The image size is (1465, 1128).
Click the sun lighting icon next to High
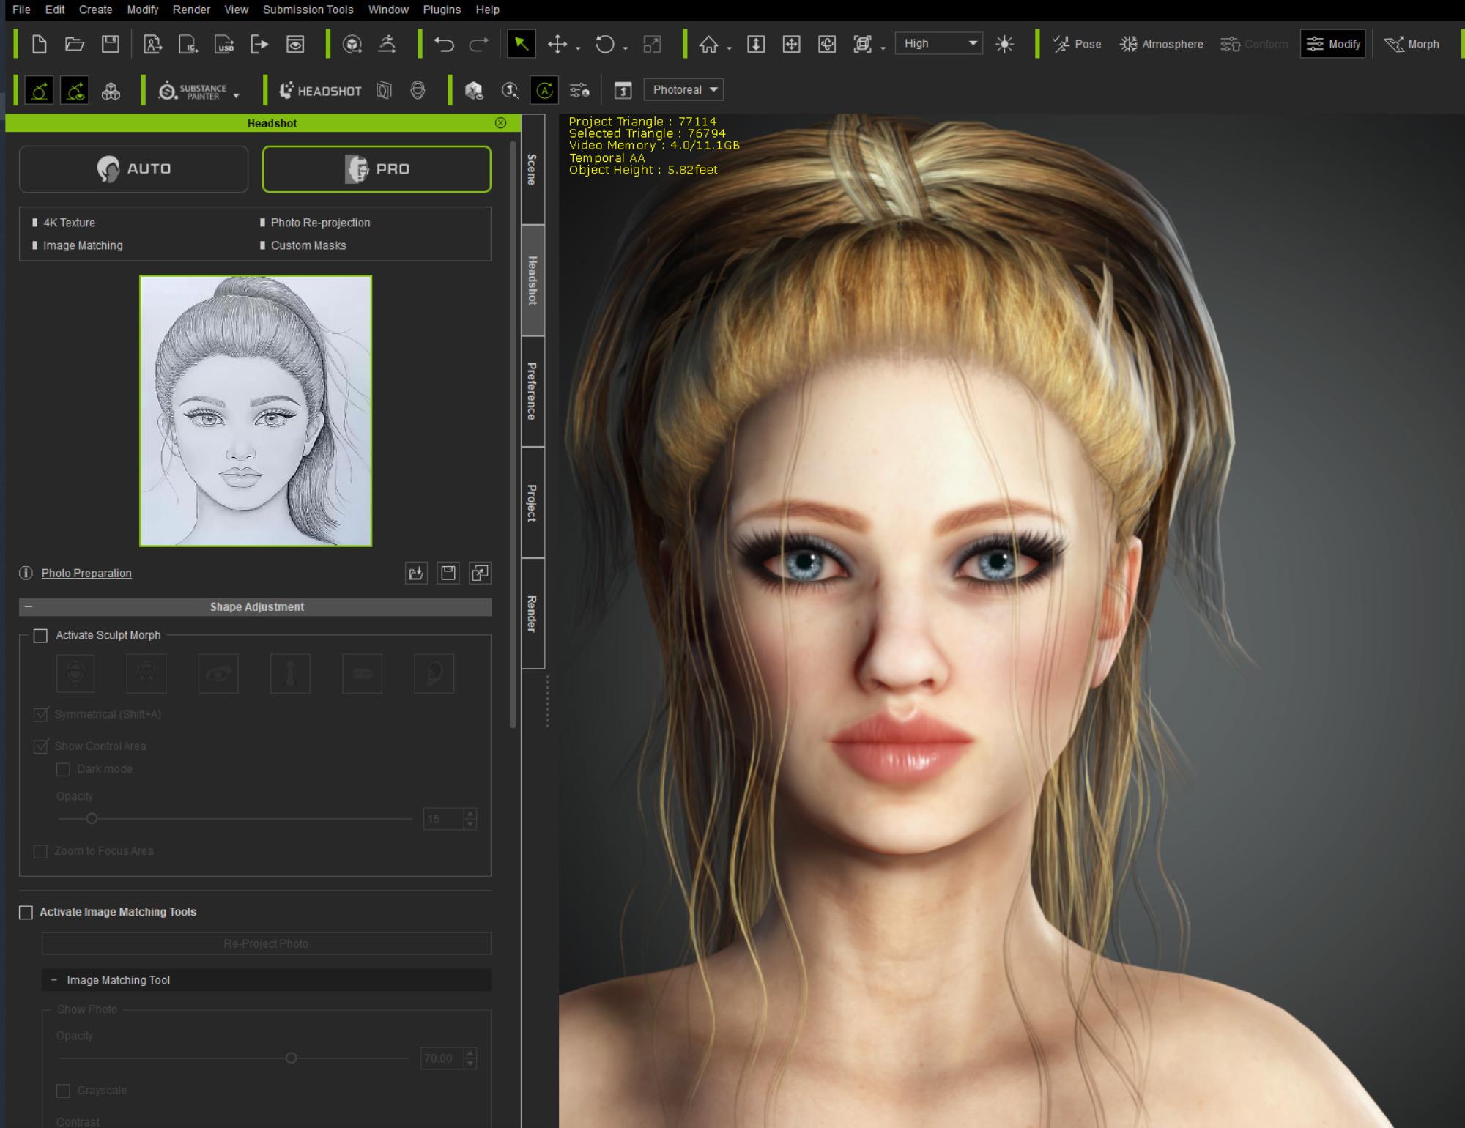click(x=1005, y=44)
